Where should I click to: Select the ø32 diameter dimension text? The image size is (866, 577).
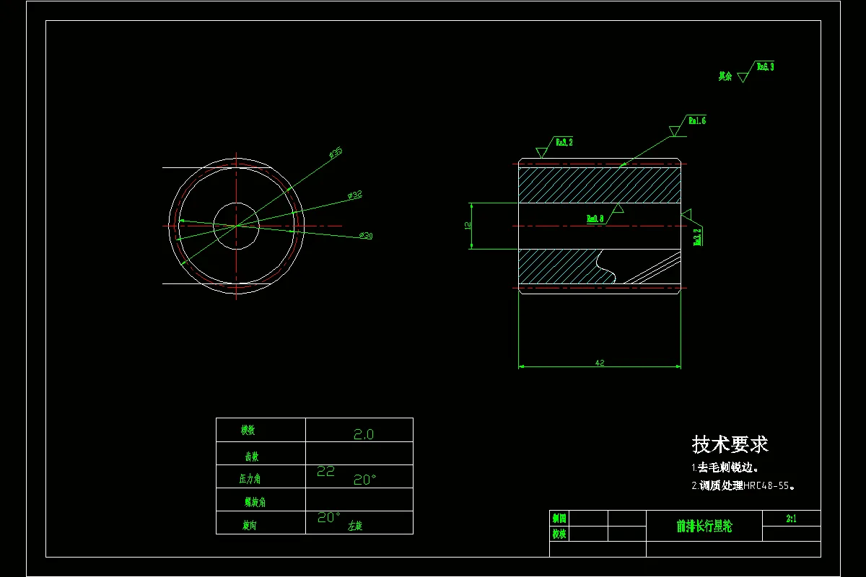tap(355, 195)
